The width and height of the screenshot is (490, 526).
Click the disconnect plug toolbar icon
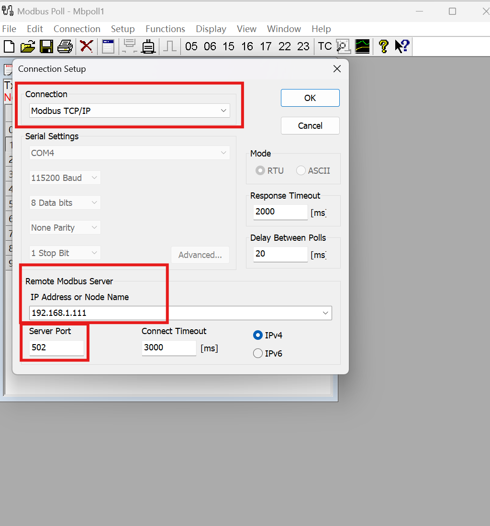coord(148,46)
